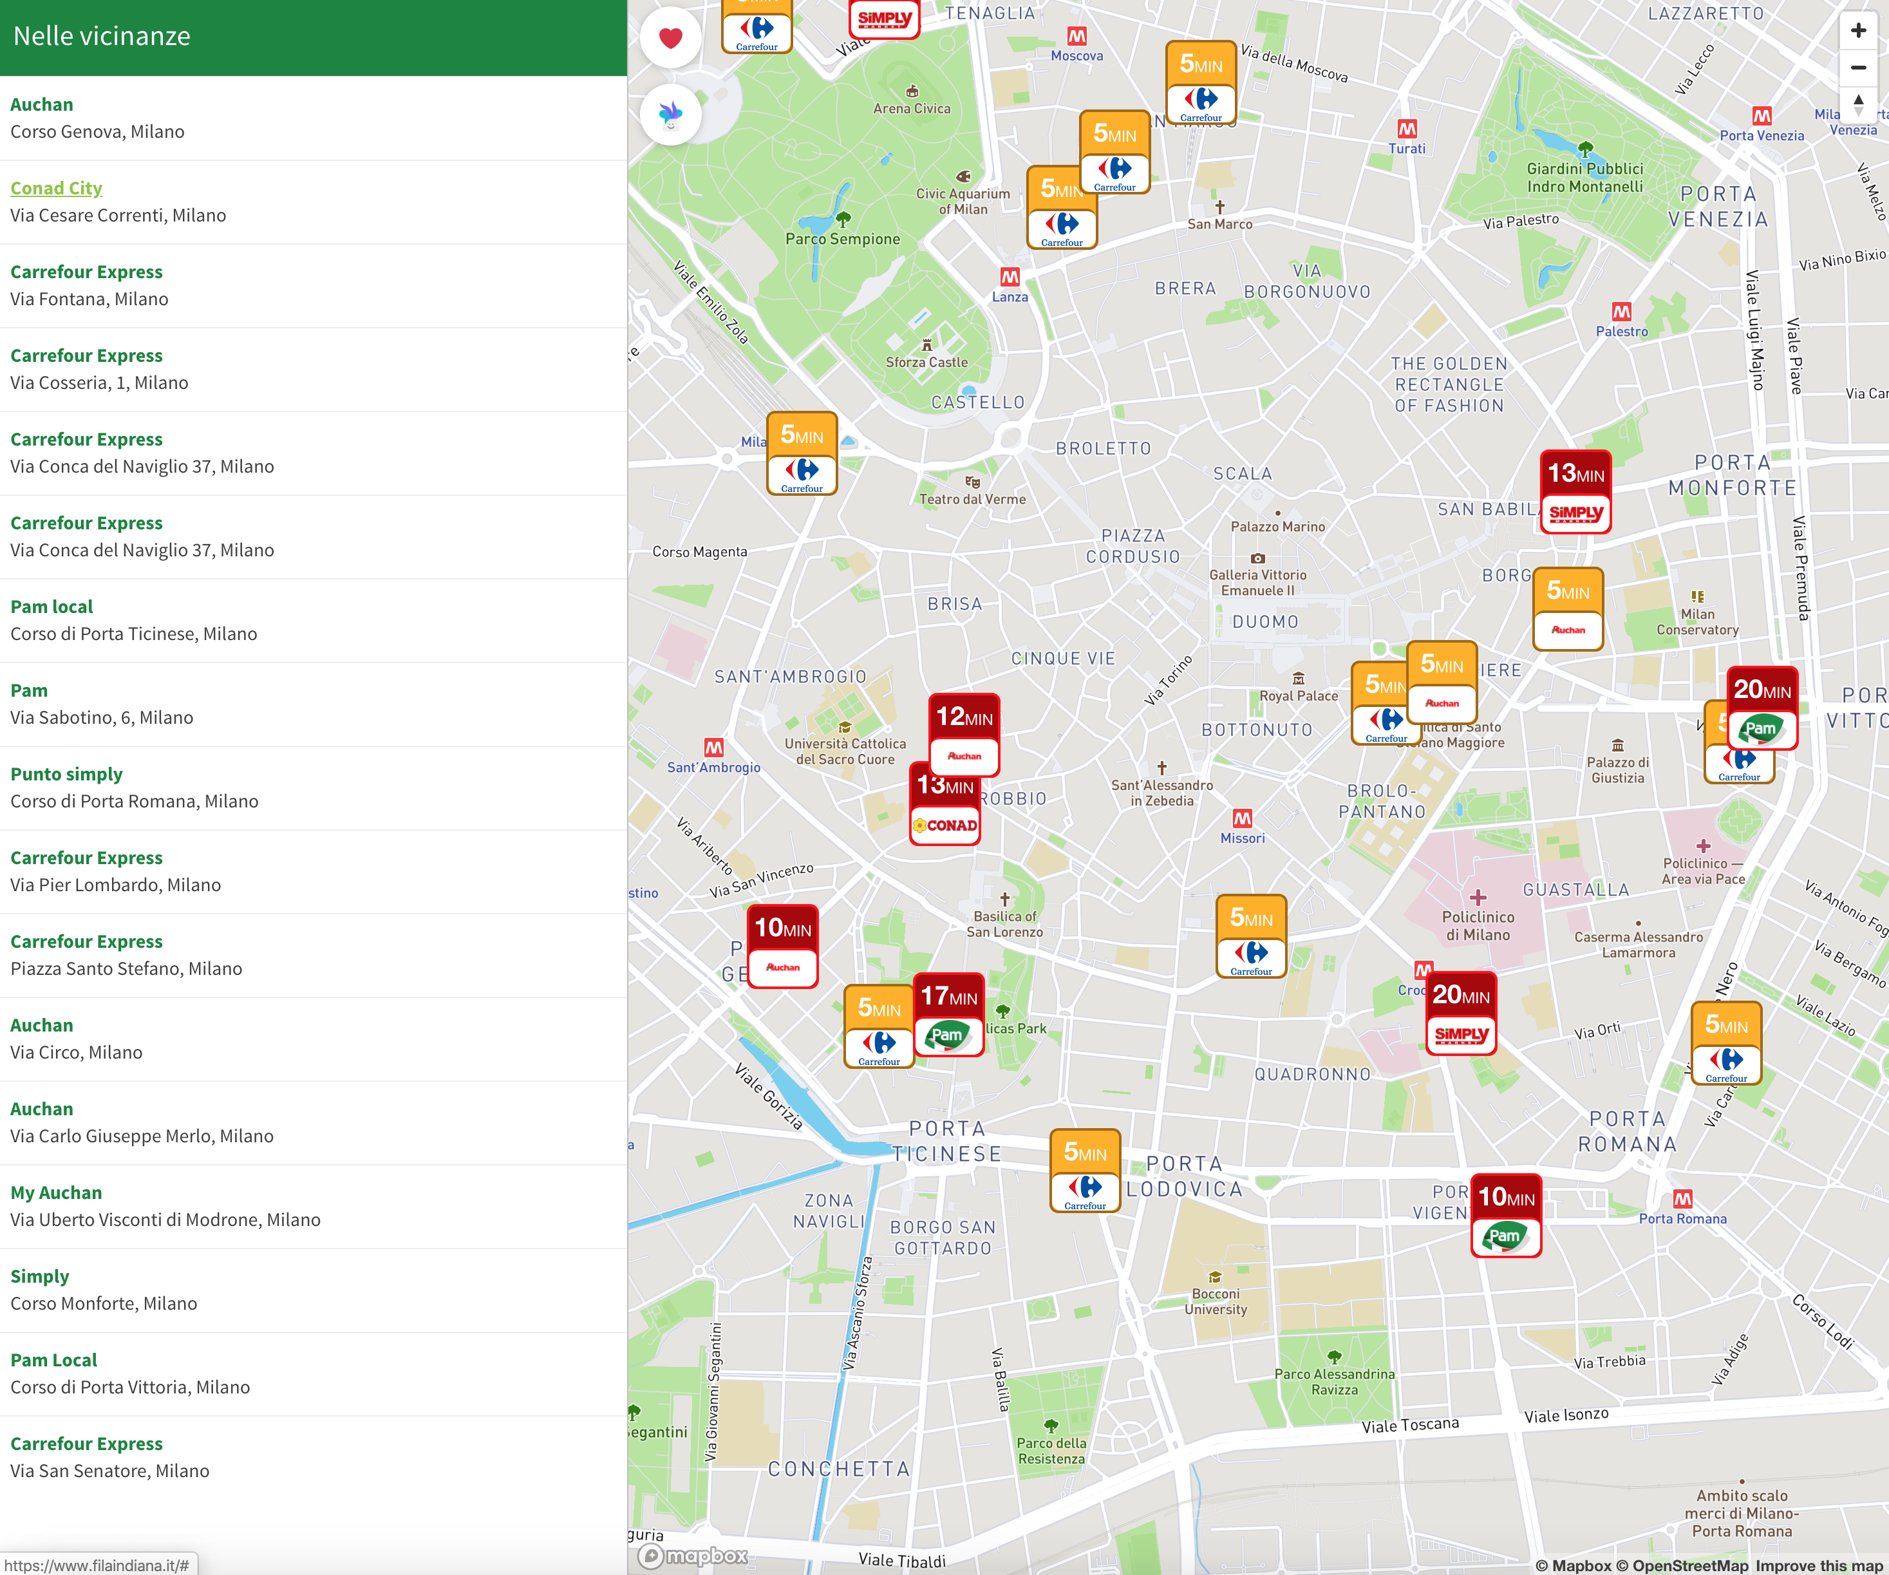The width and height of the screenshot is (1889, 1575).
Task: Click the Nelle vicinanze header
Action: point(102,36)
